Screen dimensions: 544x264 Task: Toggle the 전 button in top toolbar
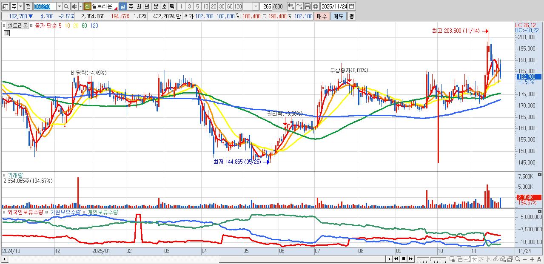28,6
